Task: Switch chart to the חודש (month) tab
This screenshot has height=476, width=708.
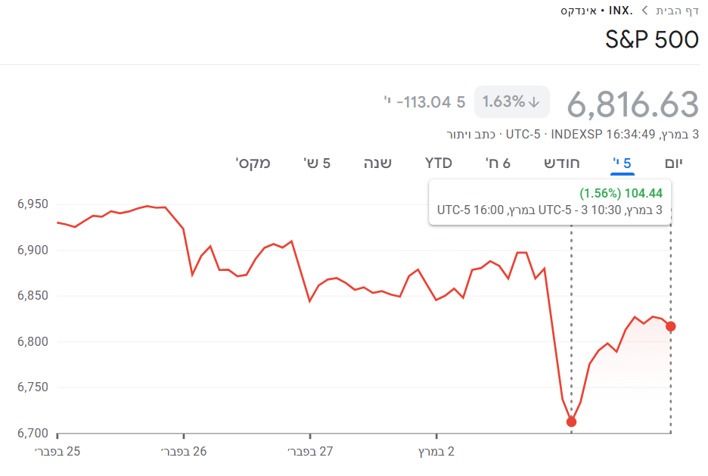Action: point(562,163)
